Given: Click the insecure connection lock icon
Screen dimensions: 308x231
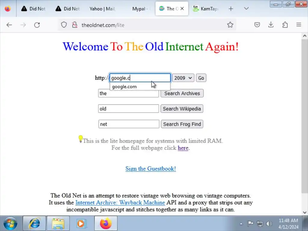Looking at the screenshot, I should pyautogui.click(x=75, y=25).
